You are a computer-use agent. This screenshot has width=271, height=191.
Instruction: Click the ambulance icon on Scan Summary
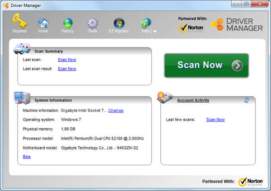click(x=22, y=48)
